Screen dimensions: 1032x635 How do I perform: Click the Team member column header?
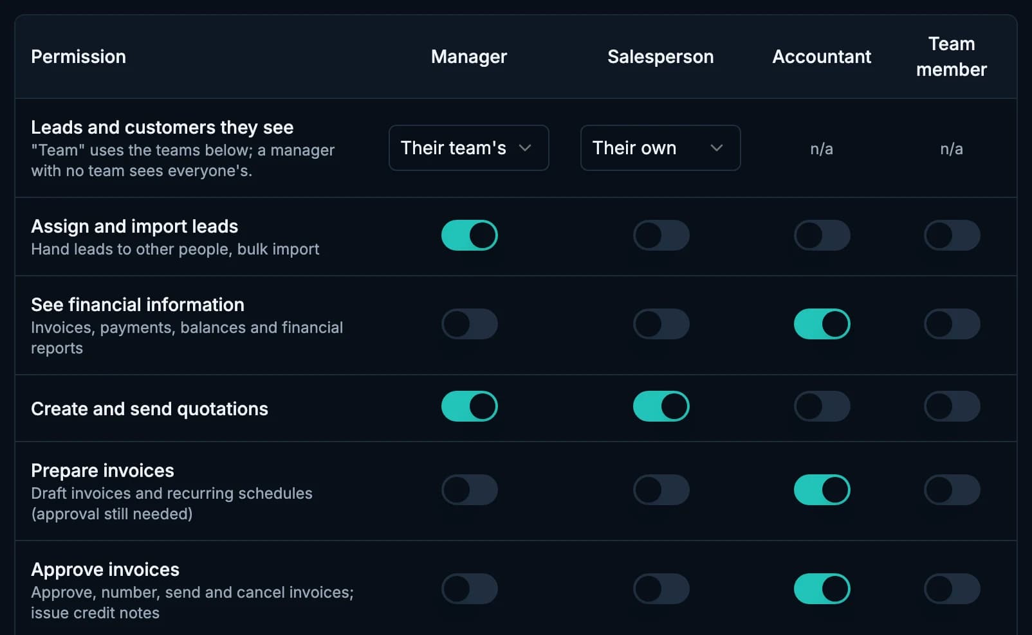point(952,57)
